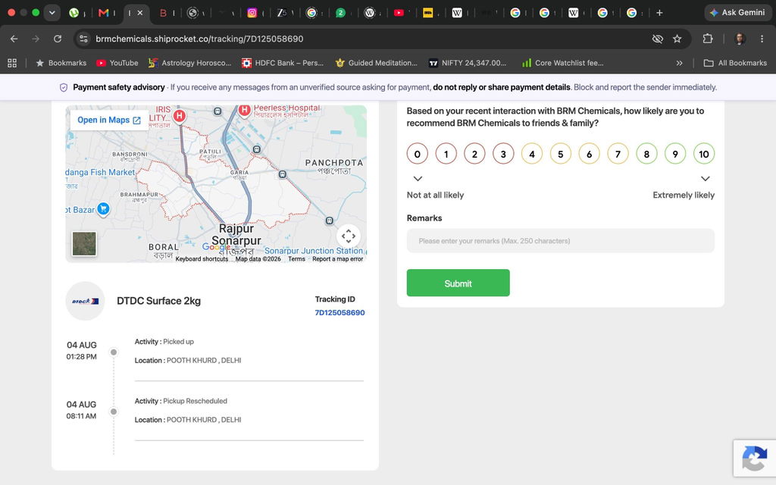Viewport: 776px width, 485px height.
Task: Click the blue shopping cart map marker
Action: (103, 209)
